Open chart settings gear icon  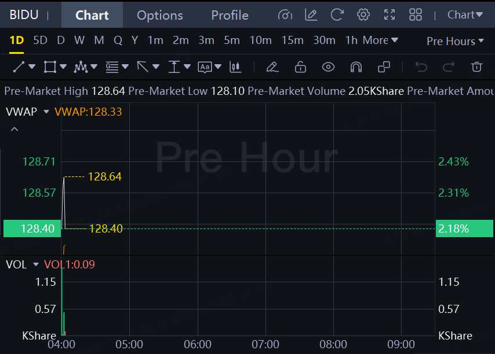[x=363, y=15]
